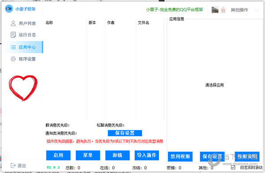This screenshot has width=265, height=173.
Task: Click 保存设置 under 应用信息 panel
Action: pyautogui.click(x=212, y=157)
